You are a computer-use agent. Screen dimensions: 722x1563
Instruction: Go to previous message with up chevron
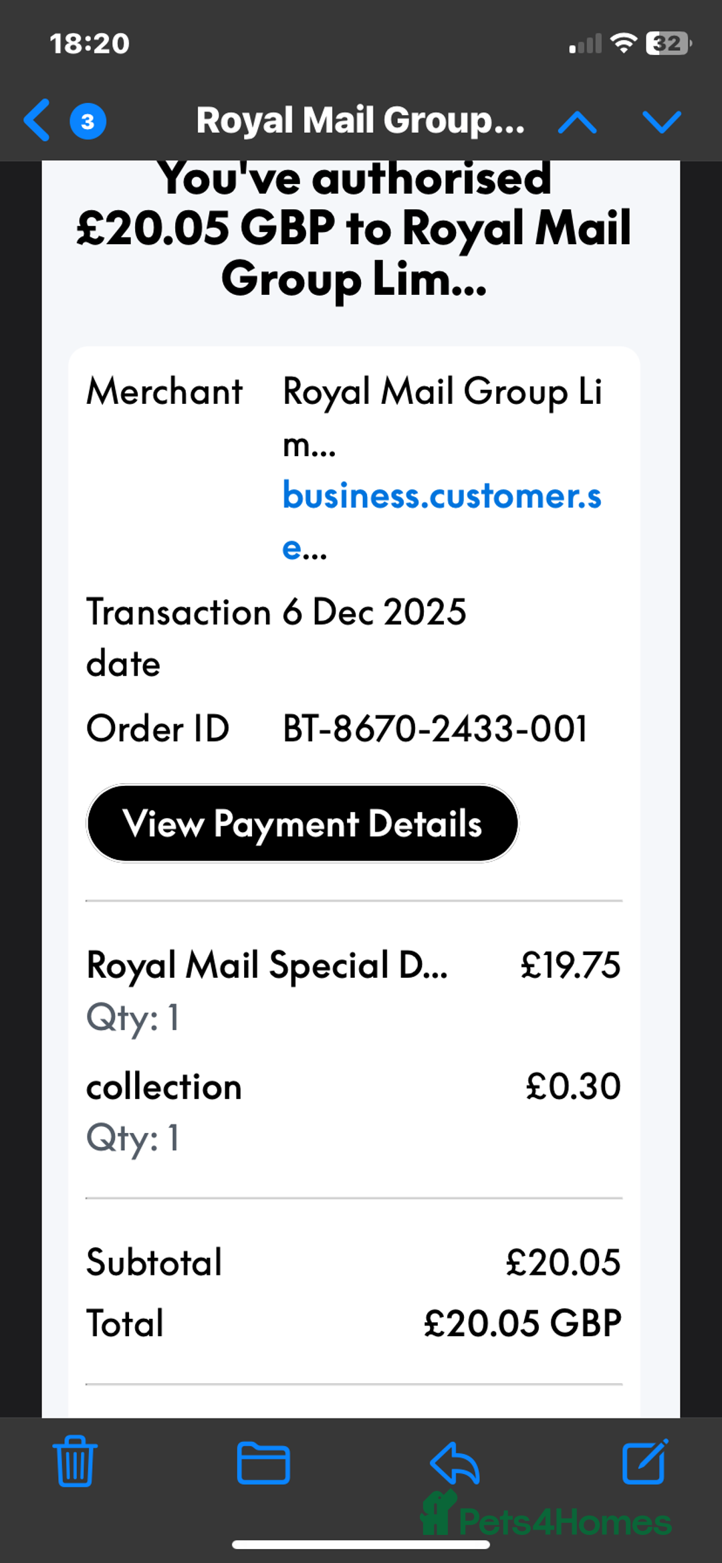(x=577, y=122)
